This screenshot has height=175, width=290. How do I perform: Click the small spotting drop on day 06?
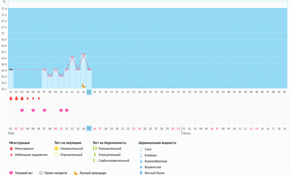(39, 99)
